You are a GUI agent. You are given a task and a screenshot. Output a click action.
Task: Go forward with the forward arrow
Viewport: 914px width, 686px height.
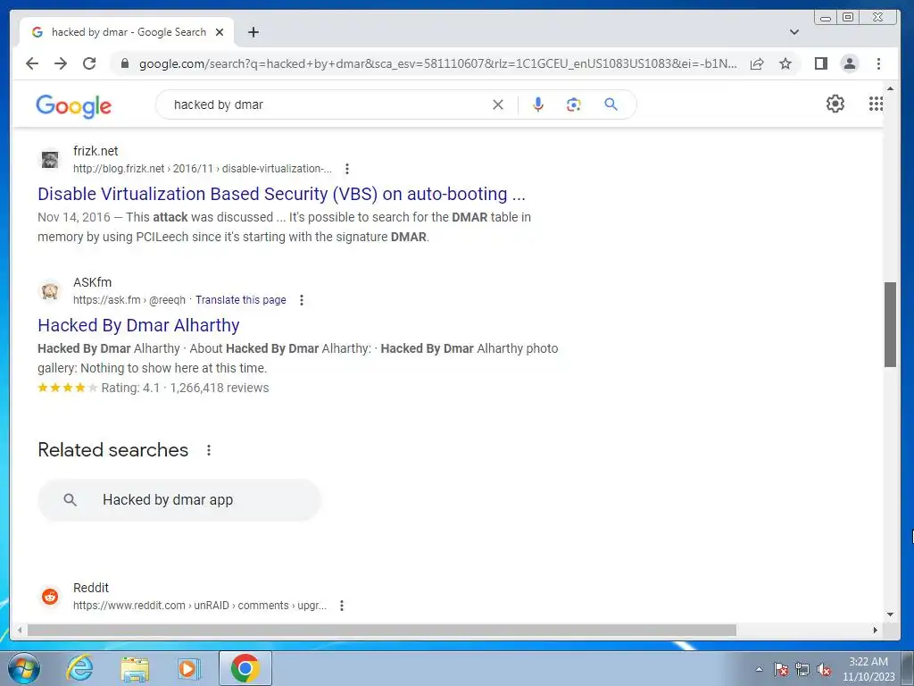click(61, 63)
